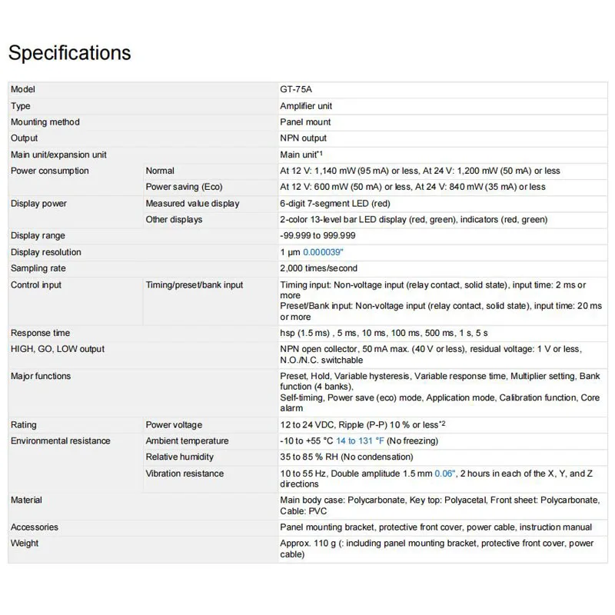
Task: Click the Panel mount value cell
Action: 305,122
